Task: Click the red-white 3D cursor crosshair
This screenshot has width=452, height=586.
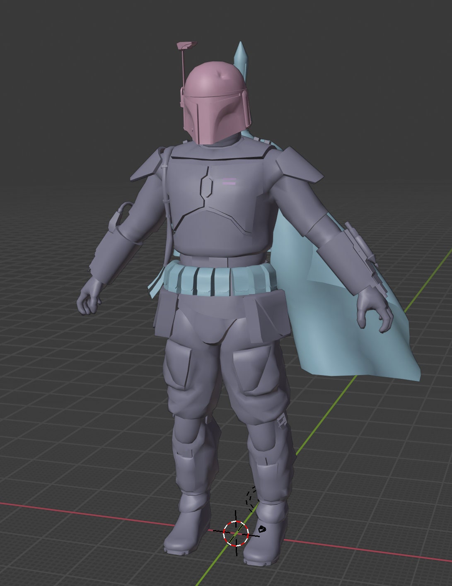Action: [236, 533]
